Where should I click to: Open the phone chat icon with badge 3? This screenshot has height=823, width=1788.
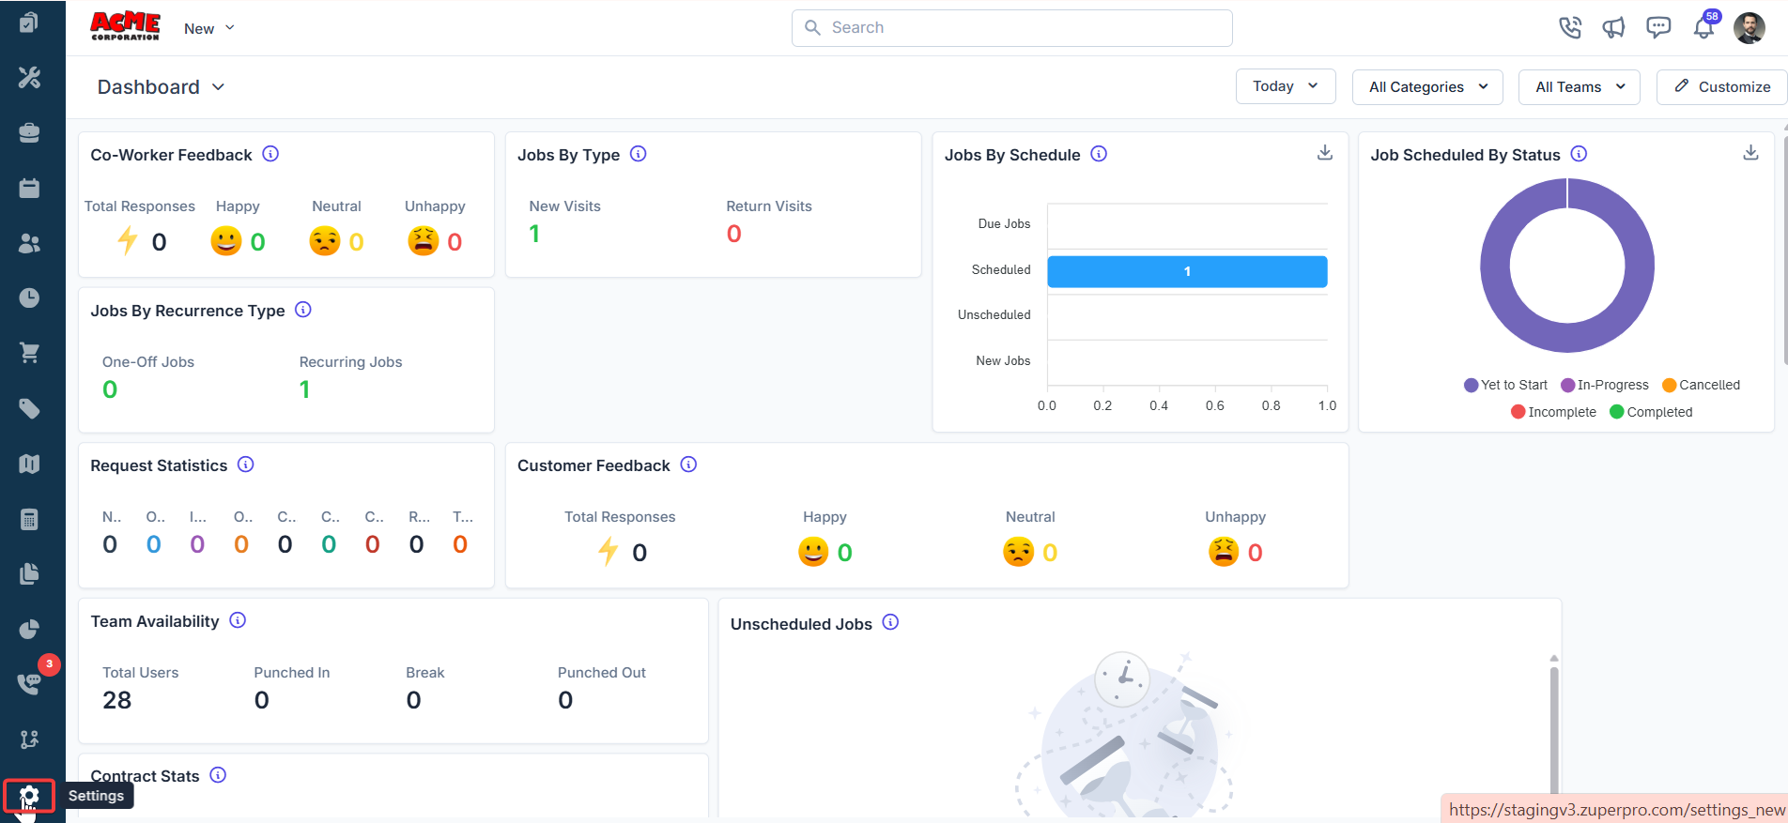[29, 683]
